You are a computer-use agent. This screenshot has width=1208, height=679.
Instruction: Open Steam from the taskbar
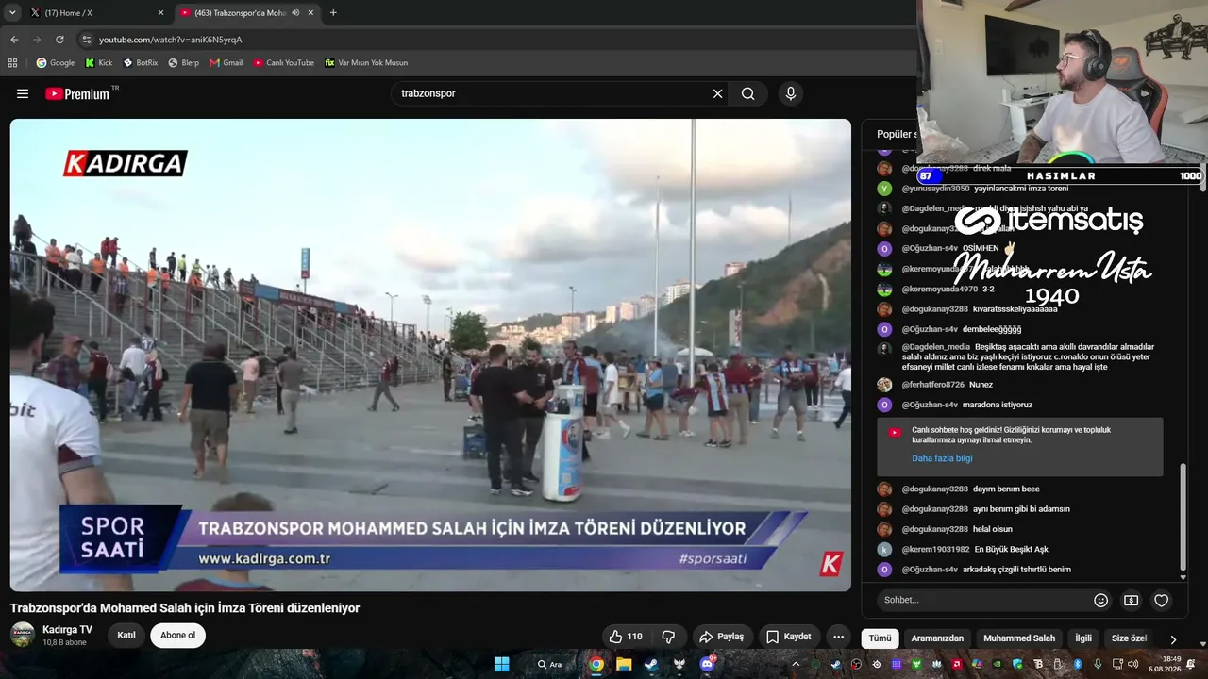(x=651, y=664)
